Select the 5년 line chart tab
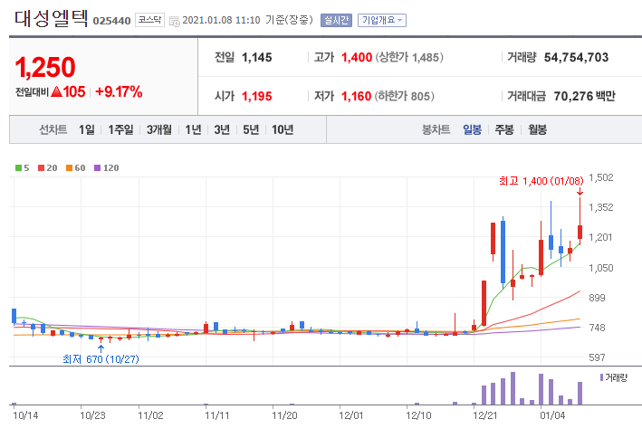 click(x=251, y=129)
